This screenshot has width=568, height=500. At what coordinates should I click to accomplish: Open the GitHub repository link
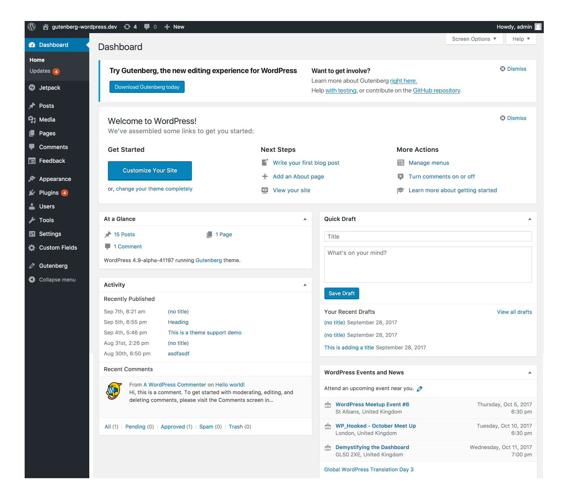436,90
